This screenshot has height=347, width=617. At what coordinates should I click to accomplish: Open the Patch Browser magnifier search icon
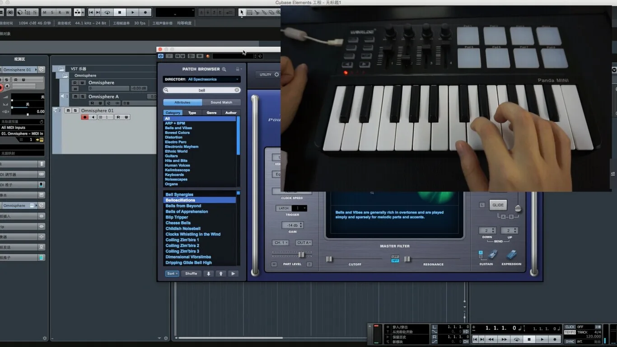coord(224,69)
